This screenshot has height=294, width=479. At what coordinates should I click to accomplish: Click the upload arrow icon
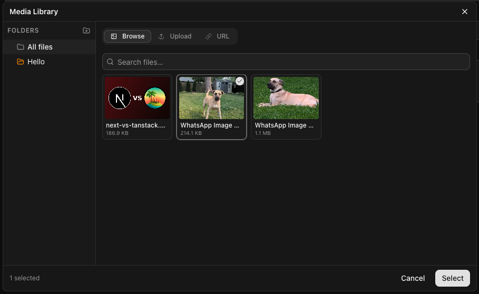162,36
